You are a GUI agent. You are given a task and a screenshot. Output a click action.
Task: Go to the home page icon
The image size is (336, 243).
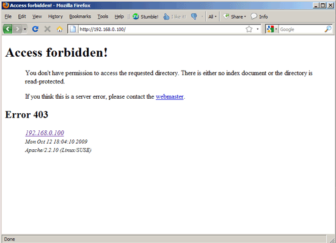point(60,29)
